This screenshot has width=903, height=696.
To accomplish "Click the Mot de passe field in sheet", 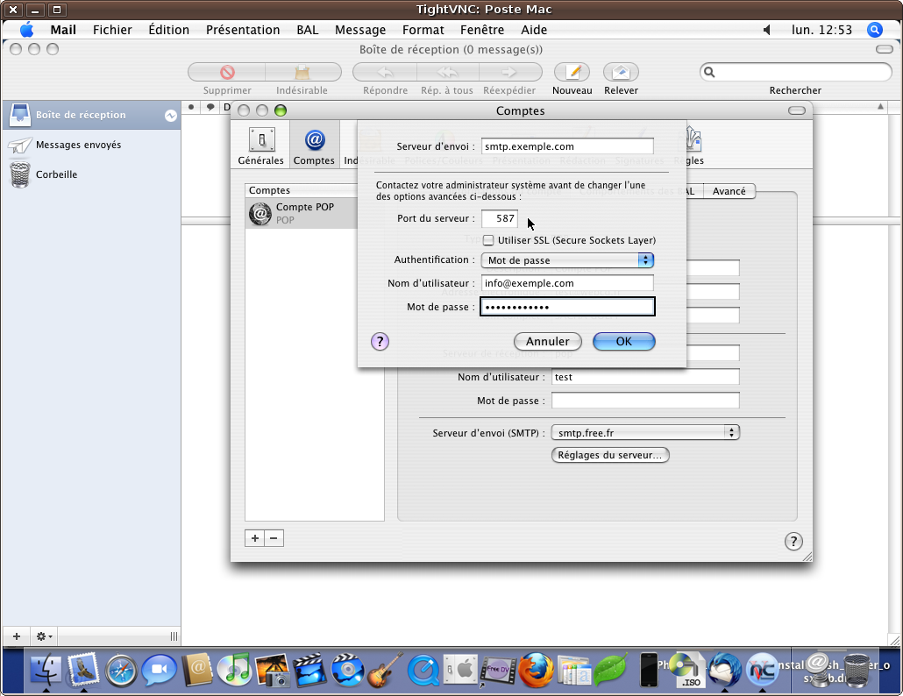I will [567, 307].
